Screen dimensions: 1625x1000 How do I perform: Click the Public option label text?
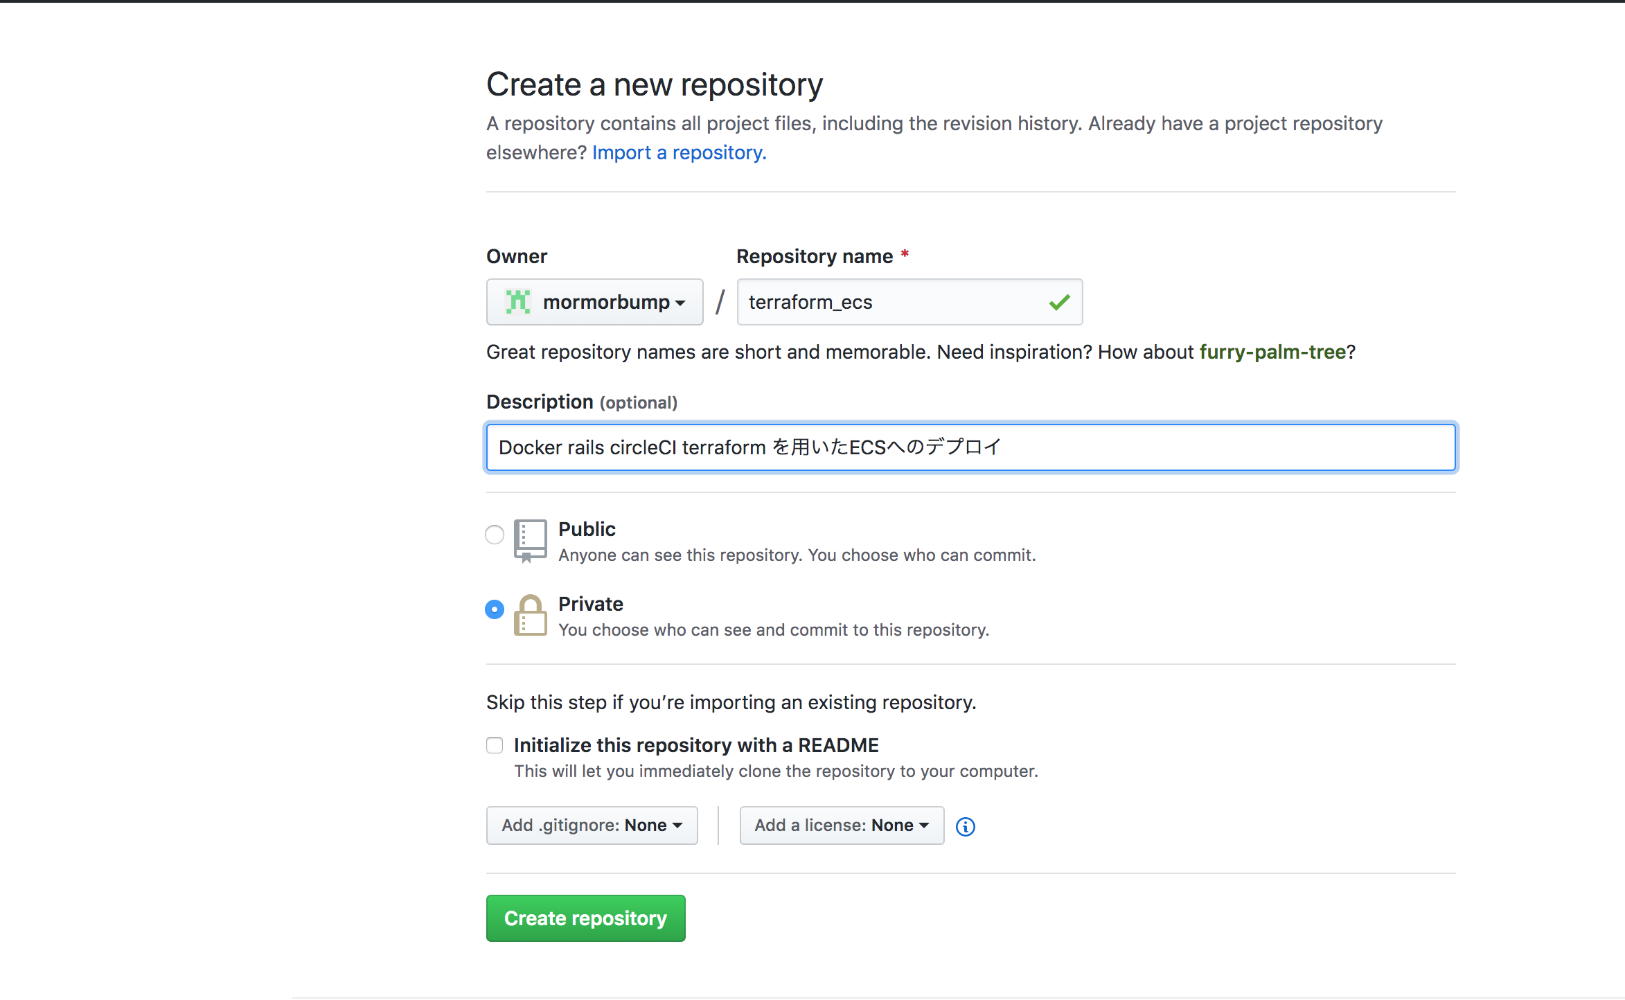[x=587, y=529]
